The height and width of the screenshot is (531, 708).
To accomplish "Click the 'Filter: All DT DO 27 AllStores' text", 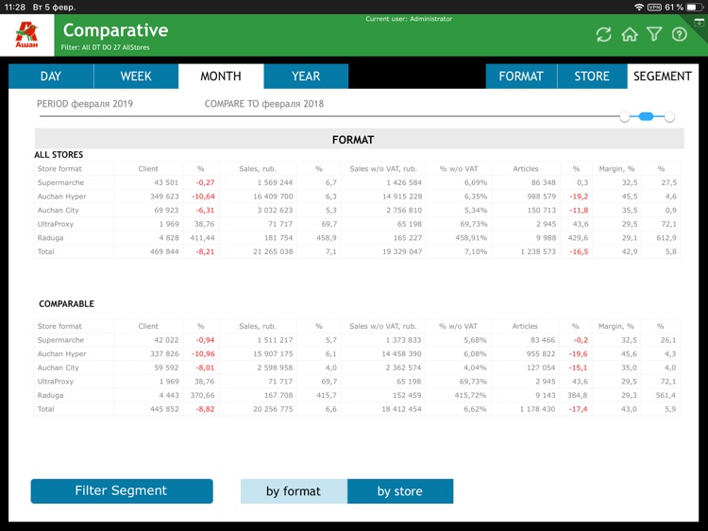I will click(105, 47).
